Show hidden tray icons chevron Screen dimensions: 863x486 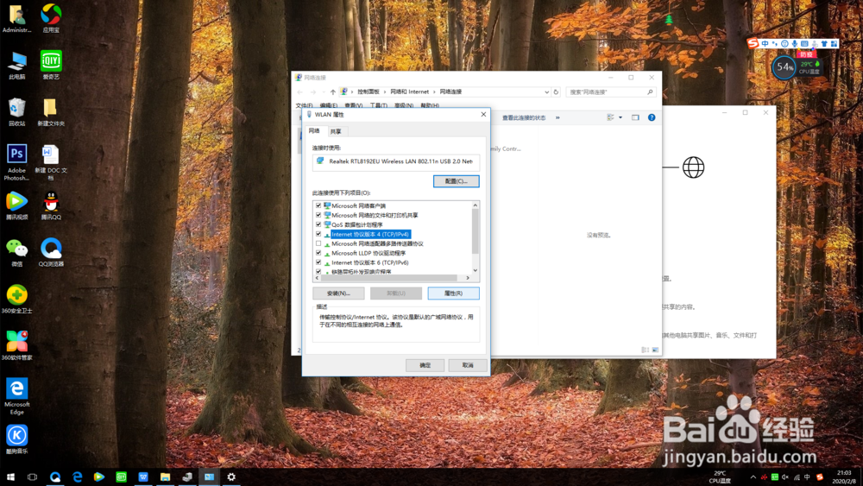click(x=753, y=477)
